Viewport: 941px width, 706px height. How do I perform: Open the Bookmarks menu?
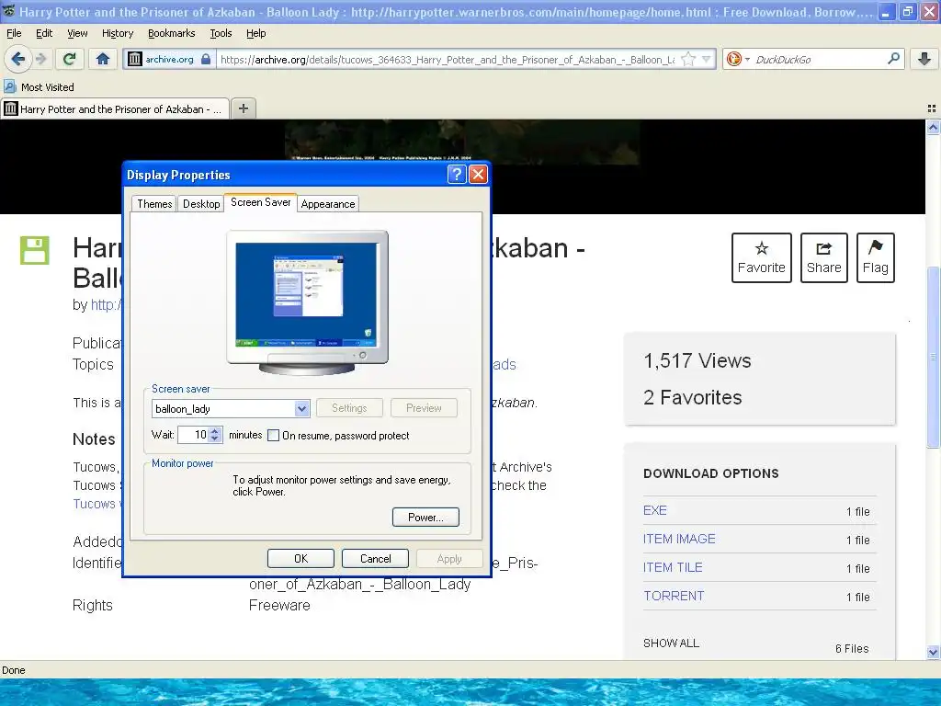172,33
